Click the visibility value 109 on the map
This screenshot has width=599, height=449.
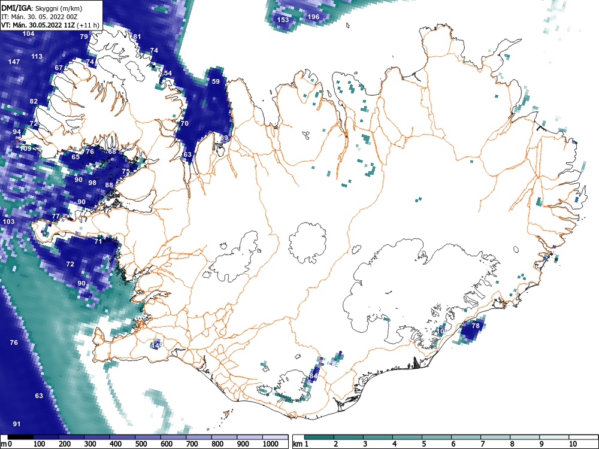[x=26, y=148]
